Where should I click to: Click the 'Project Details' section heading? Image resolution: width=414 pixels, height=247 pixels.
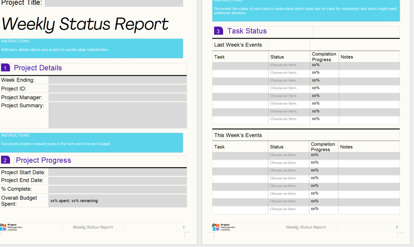(x=38, y=68)
